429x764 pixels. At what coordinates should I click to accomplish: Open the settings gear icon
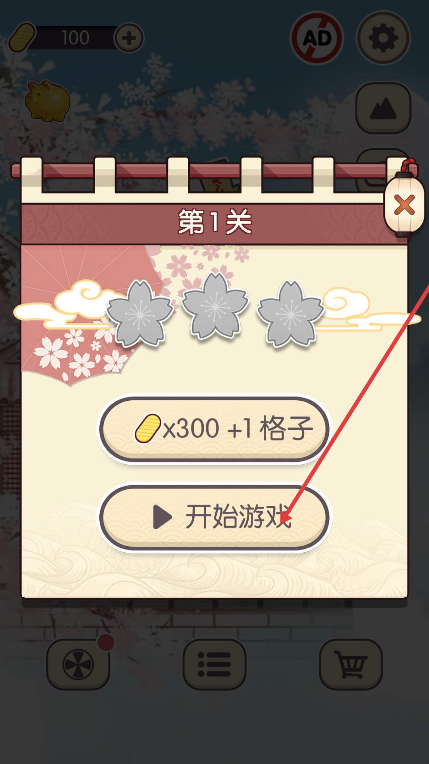pos(383,38)
